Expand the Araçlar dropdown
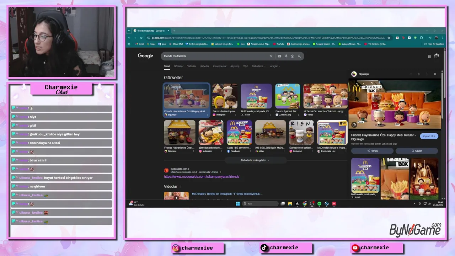 click(275, 66)
